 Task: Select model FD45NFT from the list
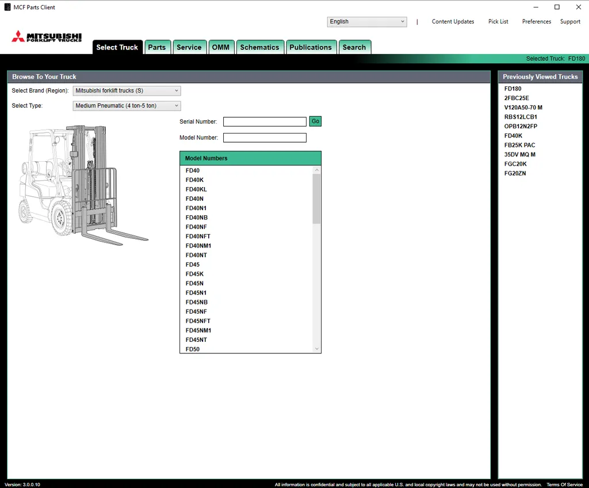tap(198, 321)
